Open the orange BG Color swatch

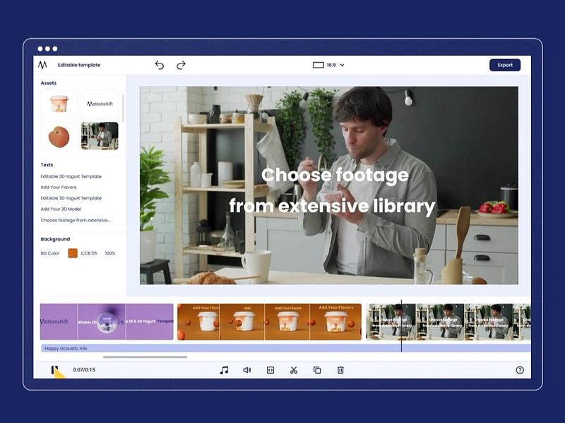[x=73, y=253]
